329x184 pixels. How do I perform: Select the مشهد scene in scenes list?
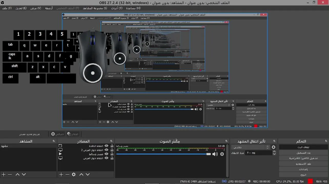28,146
